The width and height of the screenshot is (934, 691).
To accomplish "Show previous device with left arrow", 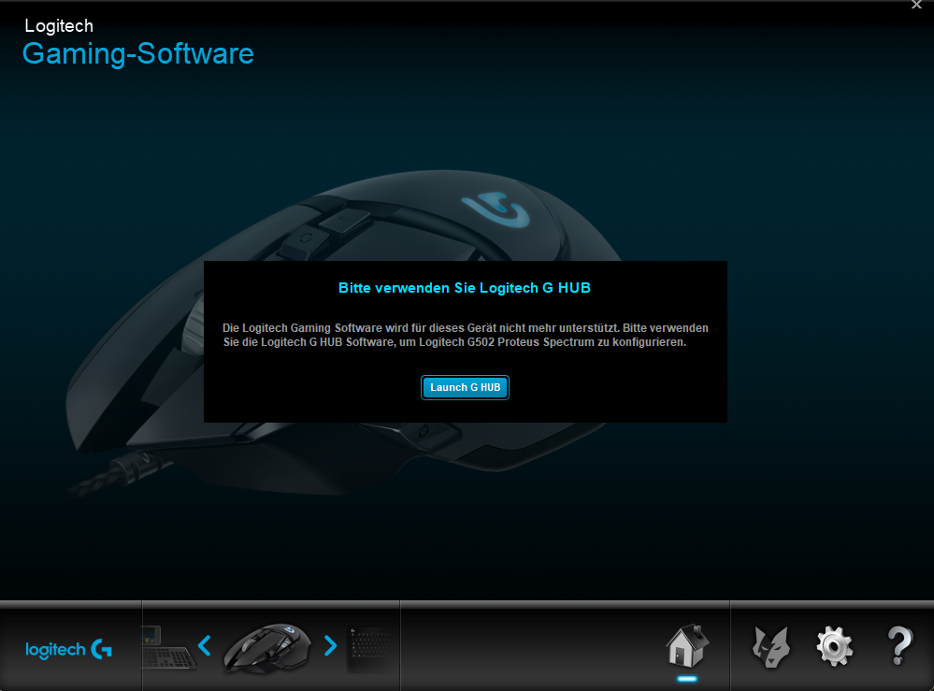I will tap(205, 646).
